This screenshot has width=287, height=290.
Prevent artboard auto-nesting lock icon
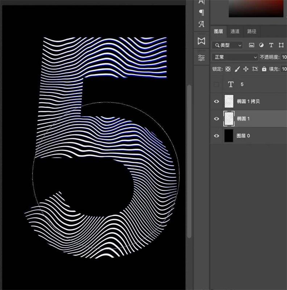tap(255, 69)
